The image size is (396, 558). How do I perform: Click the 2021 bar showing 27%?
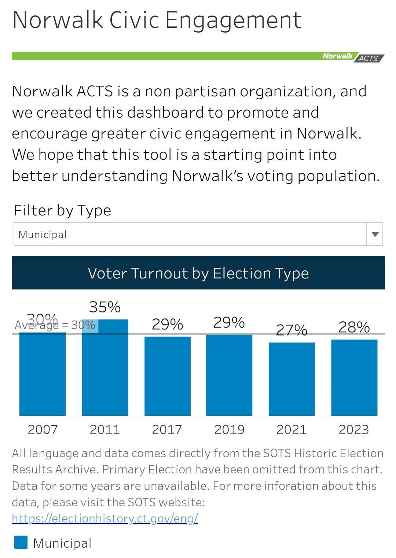[x=291, y=379]
